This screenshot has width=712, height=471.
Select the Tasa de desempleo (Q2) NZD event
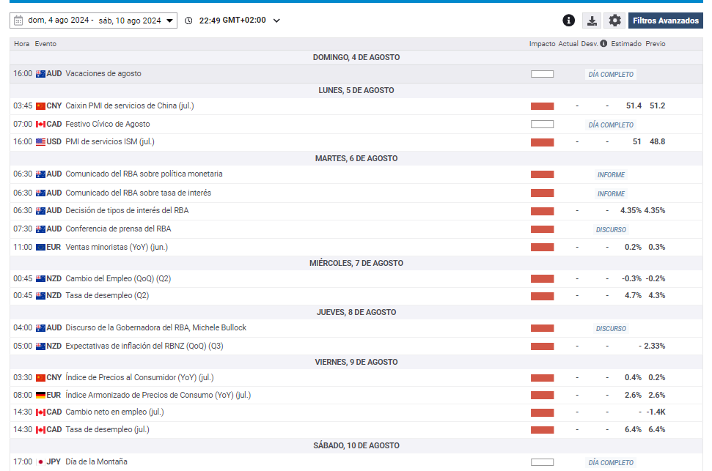coord(107,296)
